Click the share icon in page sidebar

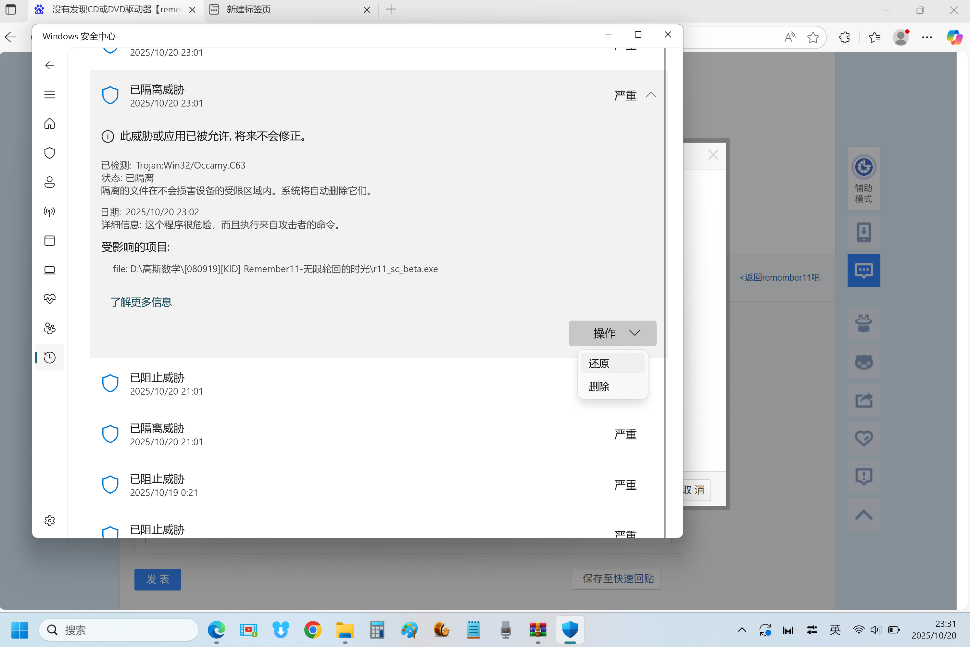pos(863,400)
